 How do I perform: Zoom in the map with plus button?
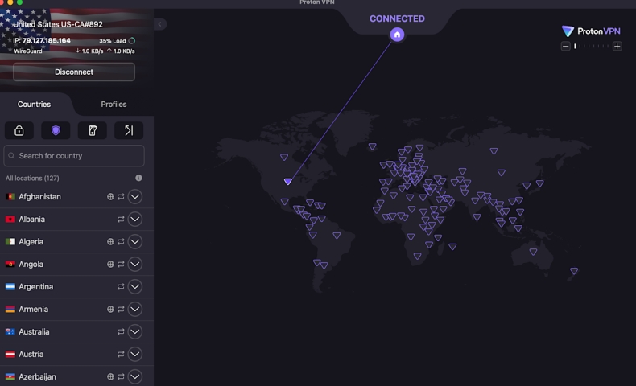pos(617,47)
